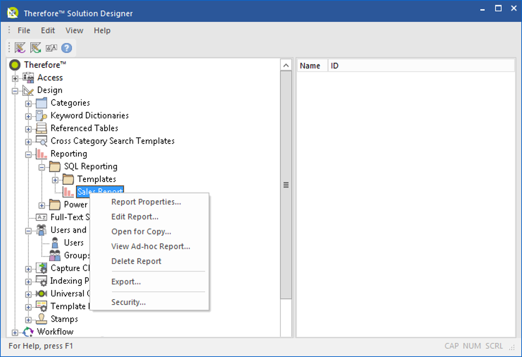Open the translation toolbar icon
522x357 pixels.
coord(51,47)
